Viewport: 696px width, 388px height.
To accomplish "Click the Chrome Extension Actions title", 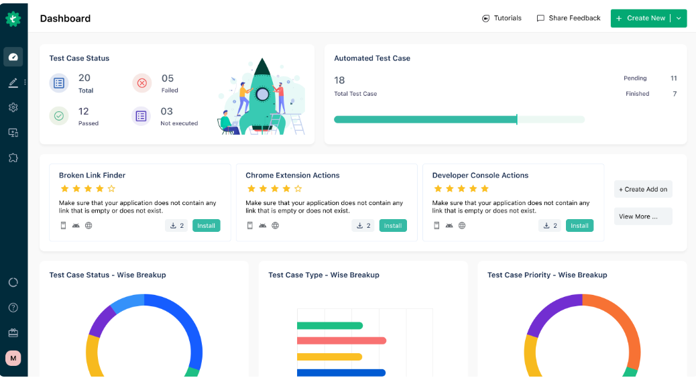I will click(292, 175).
